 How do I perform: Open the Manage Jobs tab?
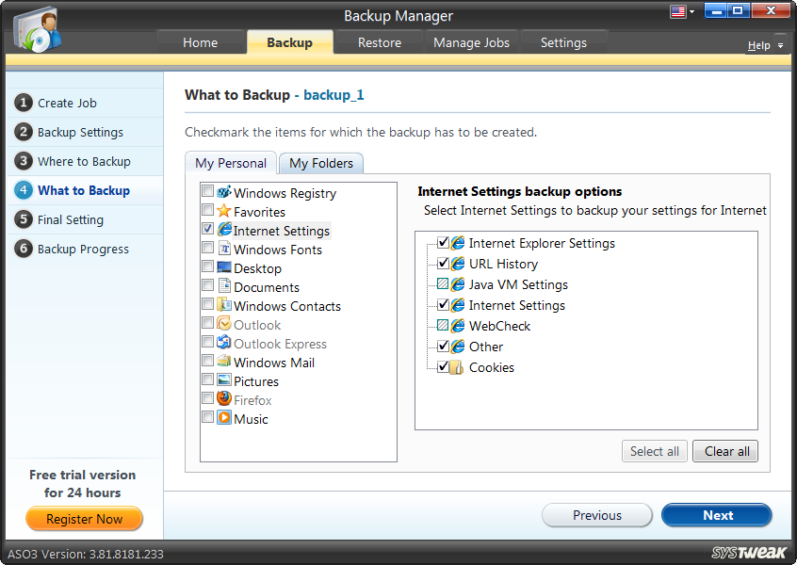tap(471, 42)
